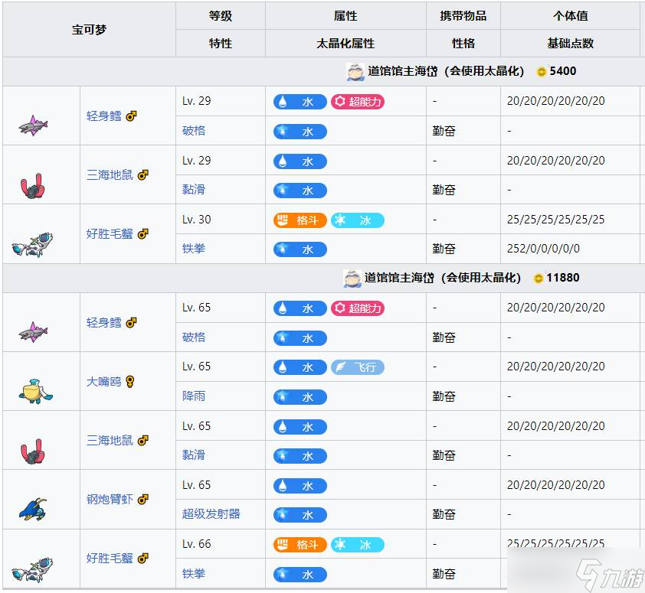Click the 格斗 type badge in the Lv. 66 row
Image resolution: width=645 pixels, height=593 pixels.
[300, 545]
